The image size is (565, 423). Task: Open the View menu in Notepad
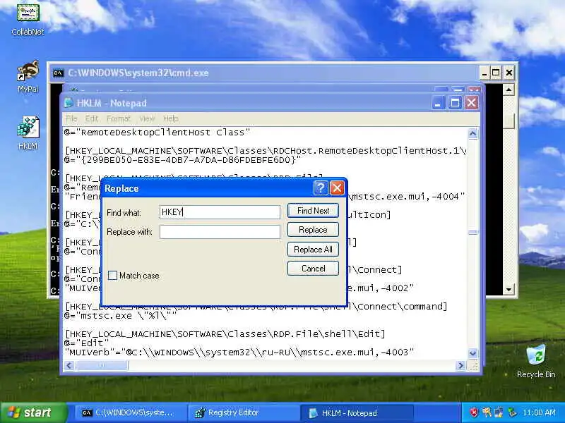pos(147,118)
